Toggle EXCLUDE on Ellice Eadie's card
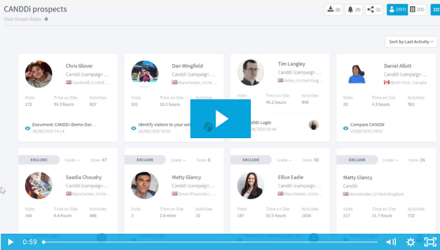This screenshot has height=250, width=440. 251,160
